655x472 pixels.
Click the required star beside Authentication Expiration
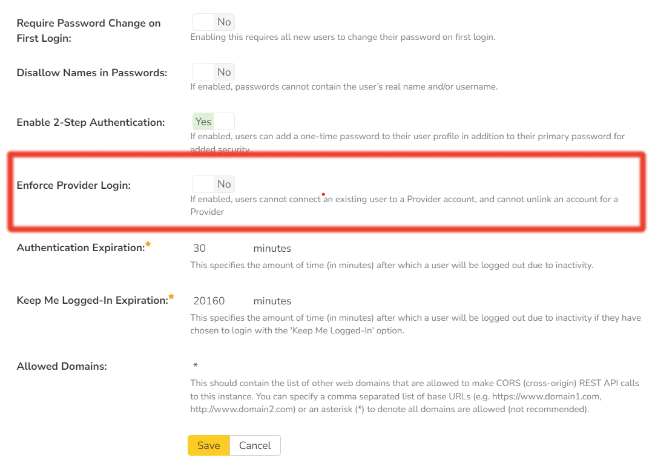pos(148,244)
